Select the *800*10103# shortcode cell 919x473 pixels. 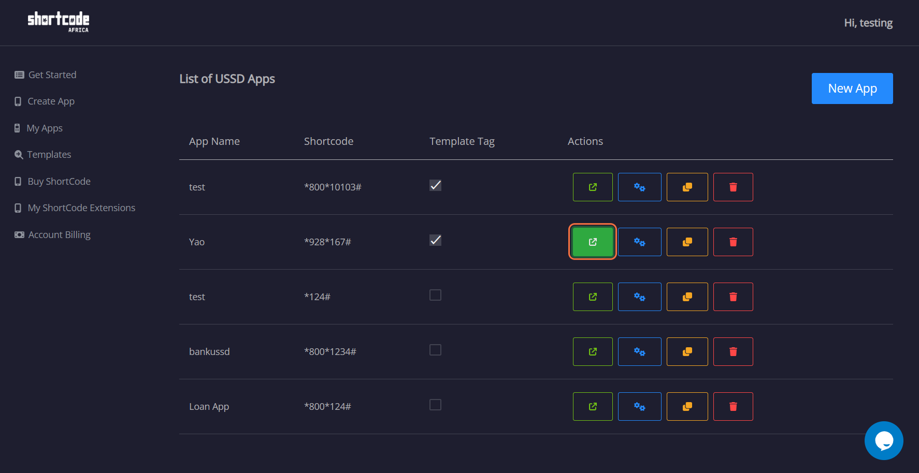333,187
